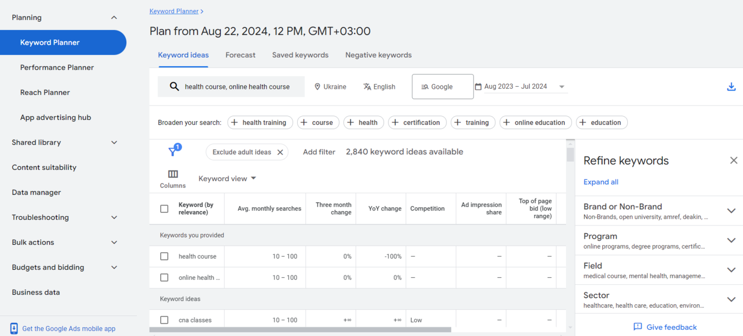This screenshot has height=336, width=743.
Task: Expand the Program refinement
Action: pyautogui.click(x=731, y=240)
